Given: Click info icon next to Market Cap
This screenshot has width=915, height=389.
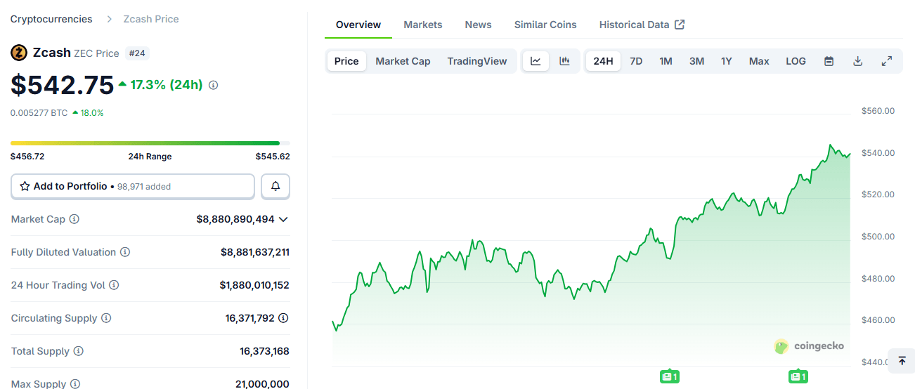Looking at the screenshot, I should [x=74, y=219].
